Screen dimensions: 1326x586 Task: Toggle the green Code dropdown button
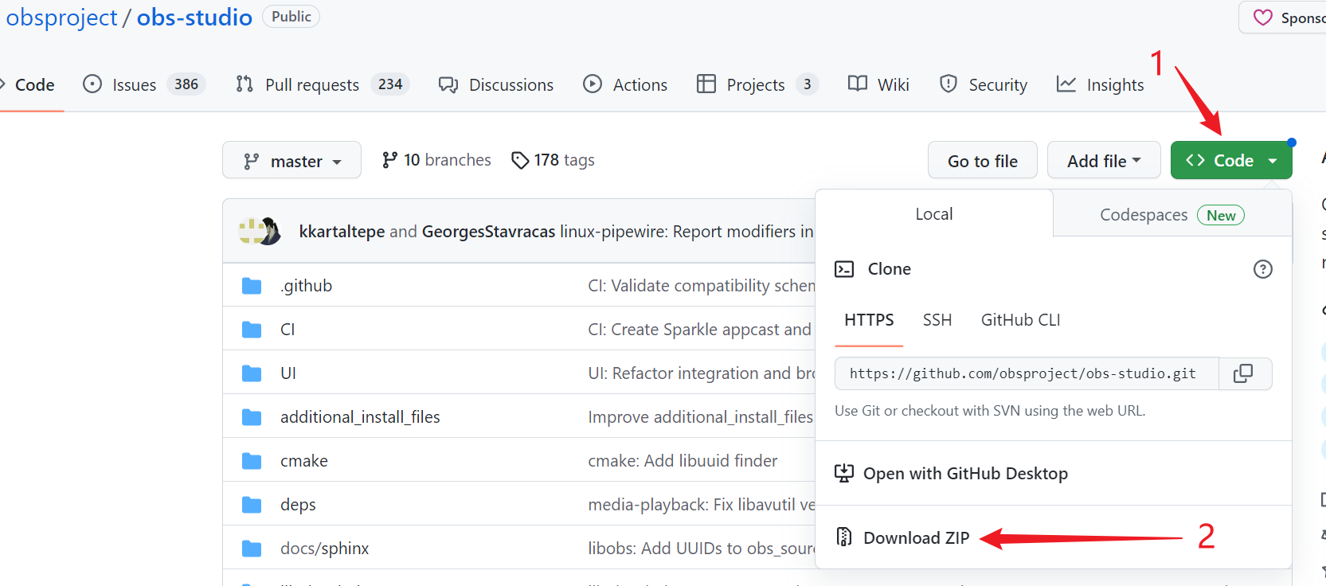(x=1231, y=160)
